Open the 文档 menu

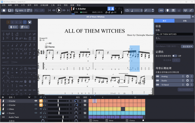(3, 5)
